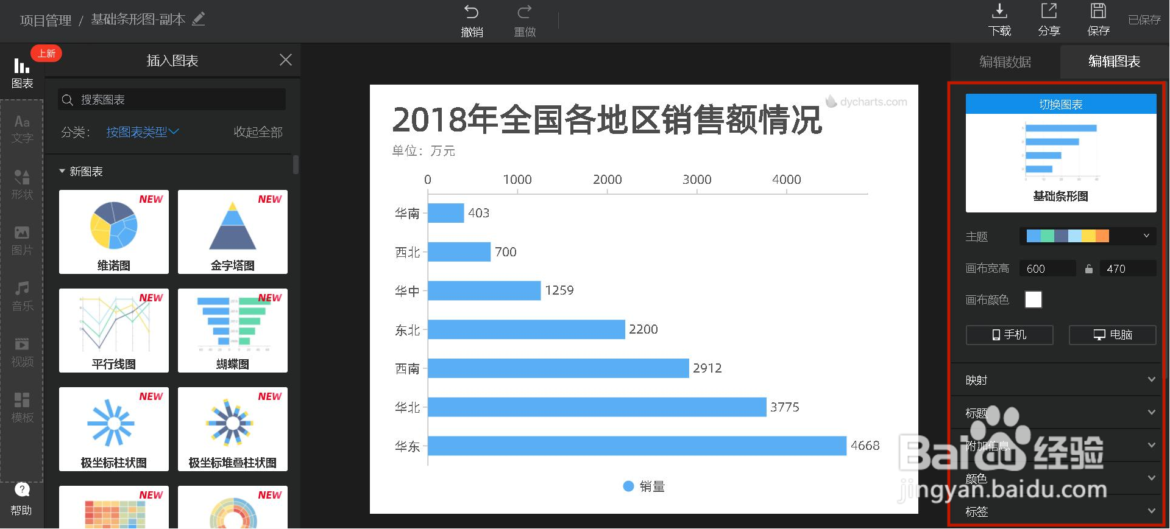
Task: Select the chart title text
Action: click(607, 119)
